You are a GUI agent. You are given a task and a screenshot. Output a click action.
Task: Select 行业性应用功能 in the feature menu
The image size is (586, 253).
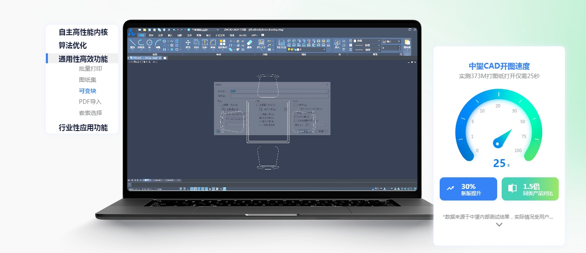click(x=83, y=127)
